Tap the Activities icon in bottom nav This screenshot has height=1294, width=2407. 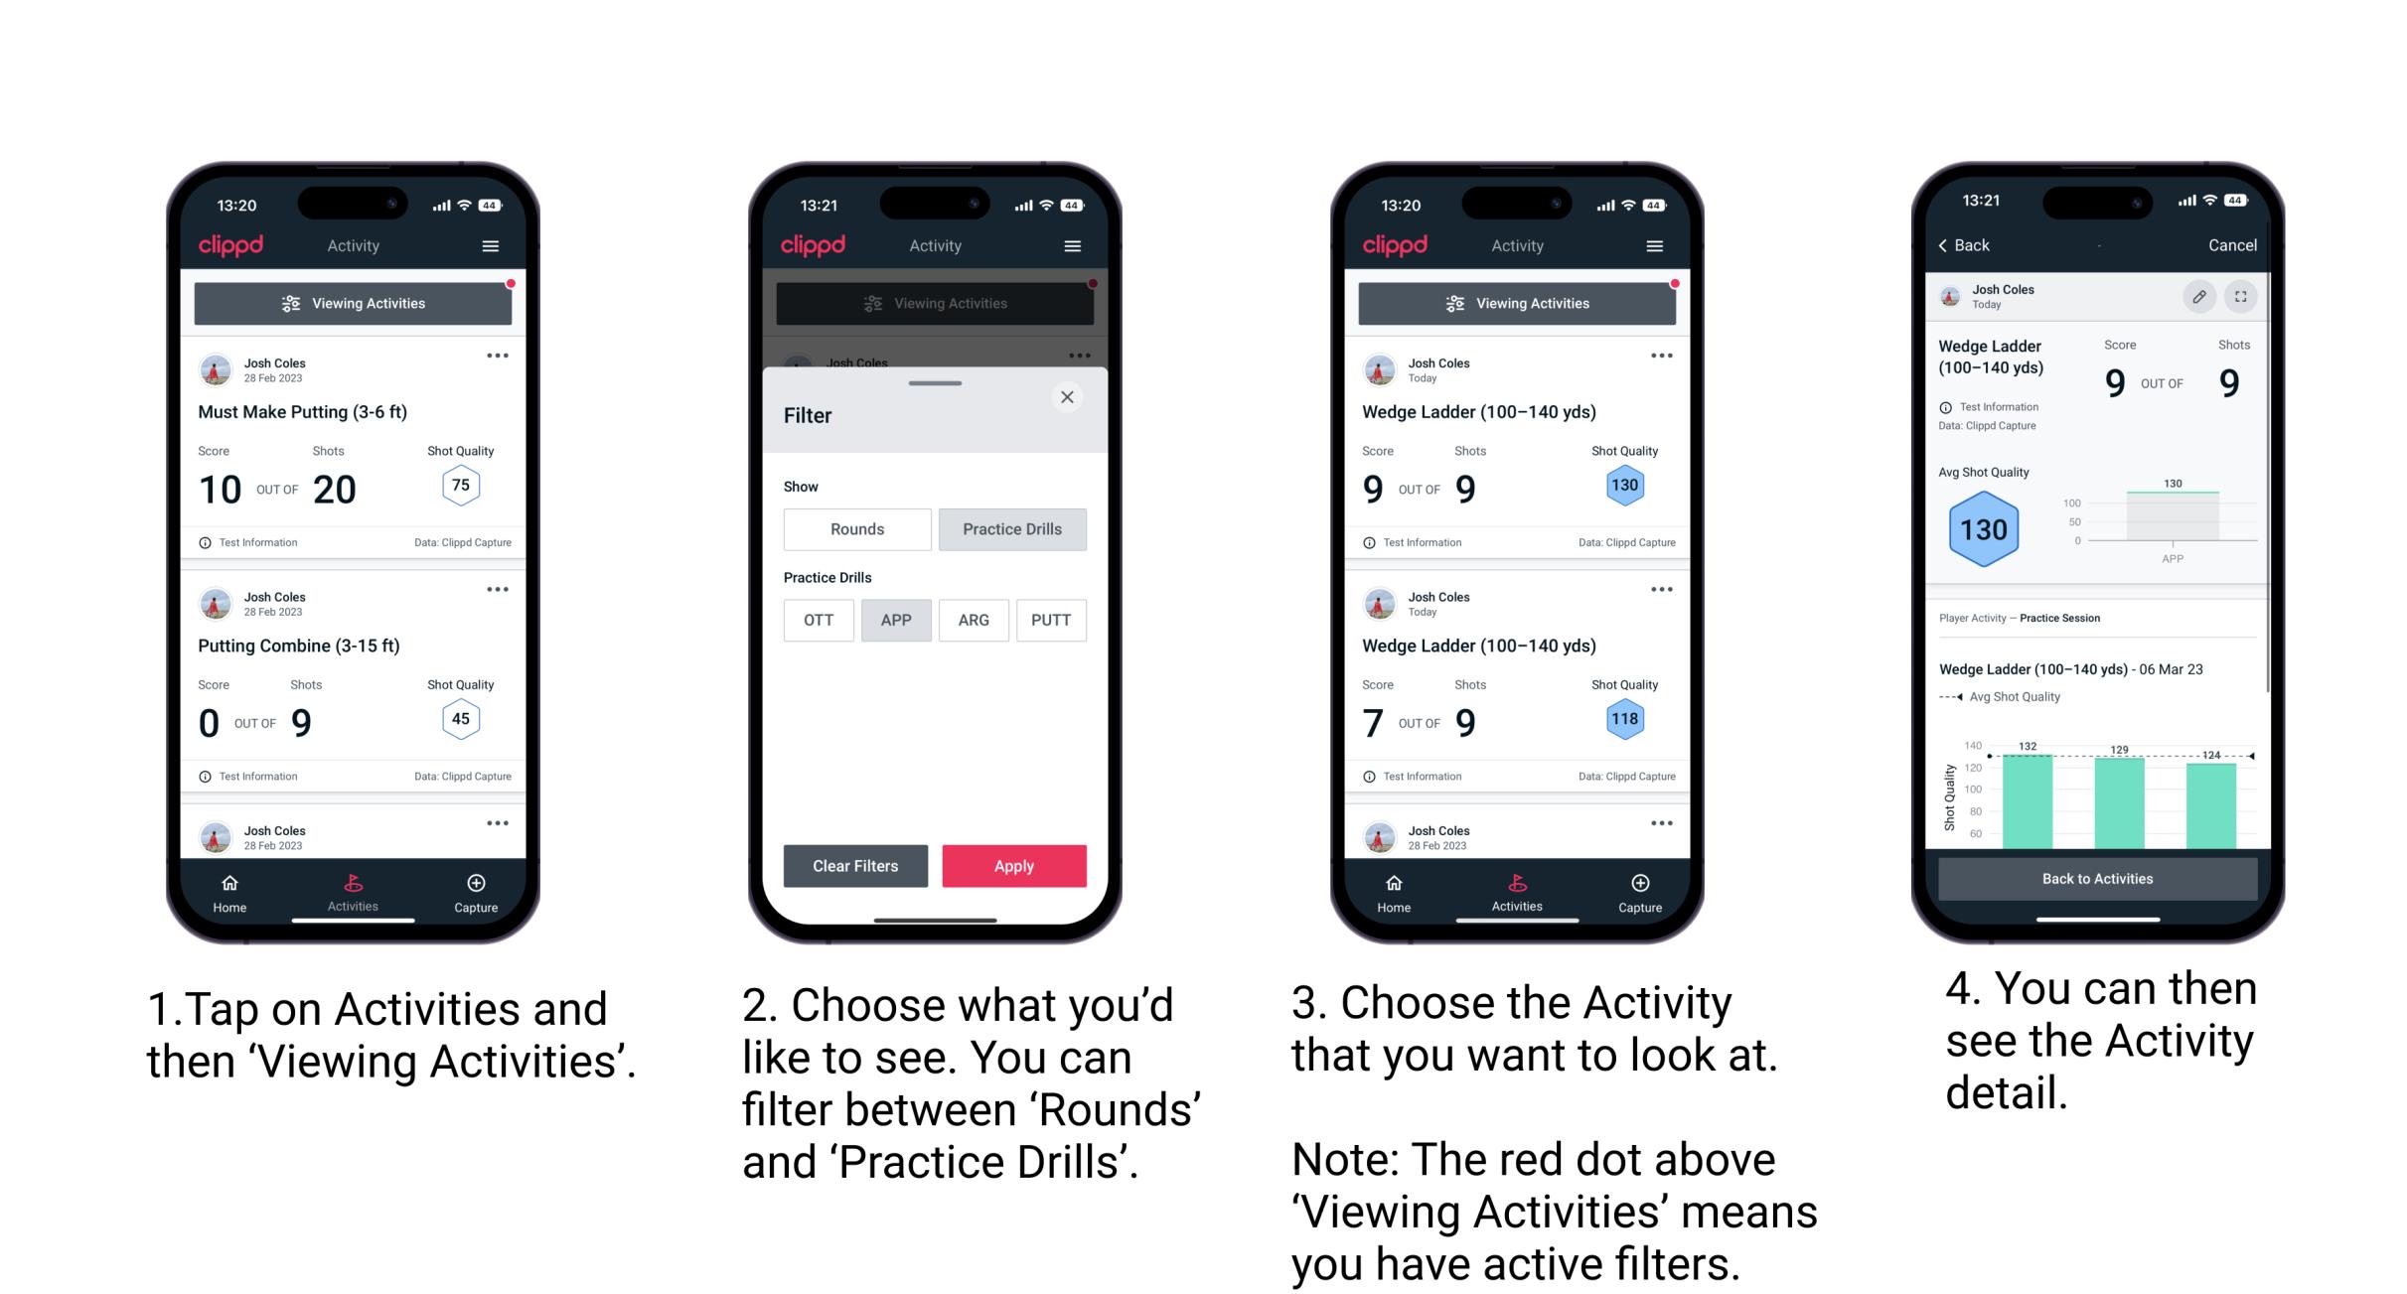click(354, 889)
